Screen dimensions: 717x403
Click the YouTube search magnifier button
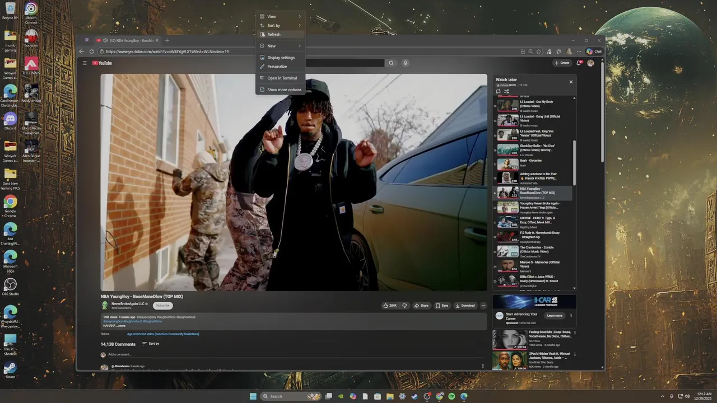coord(391,63)
